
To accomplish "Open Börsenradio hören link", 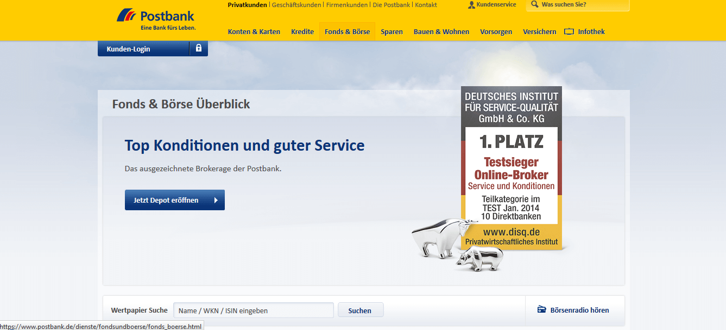I will pos(579,310).
